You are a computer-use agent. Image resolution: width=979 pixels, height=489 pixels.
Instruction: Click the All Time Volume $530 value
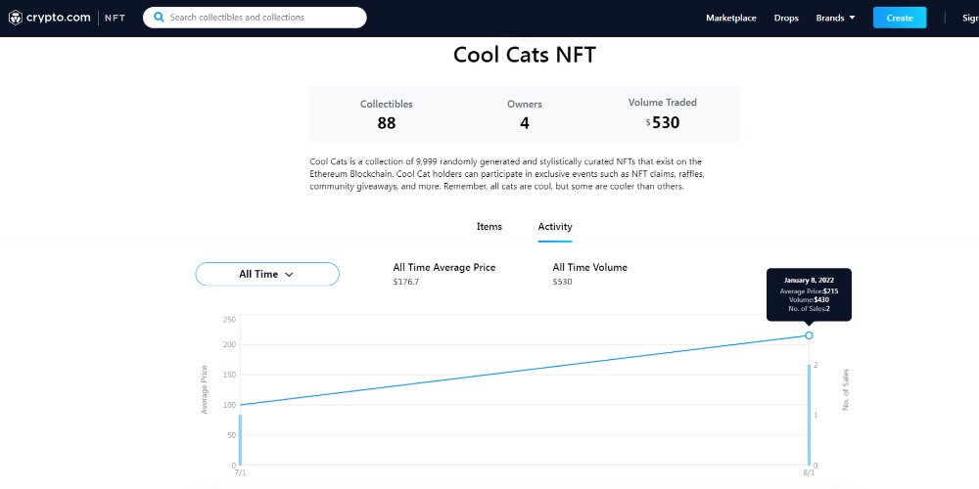563,282
